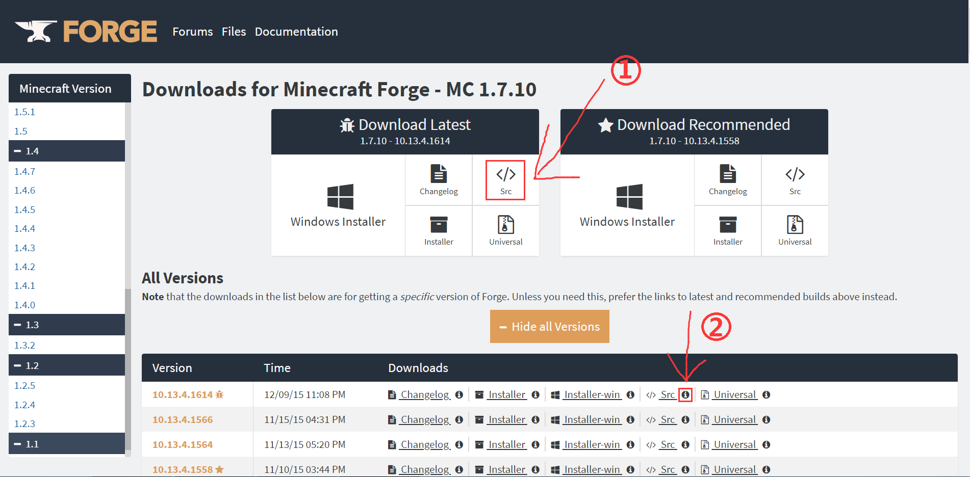Click version number 10.13.4.1566
970x477 pixels.
coord(183,419)
